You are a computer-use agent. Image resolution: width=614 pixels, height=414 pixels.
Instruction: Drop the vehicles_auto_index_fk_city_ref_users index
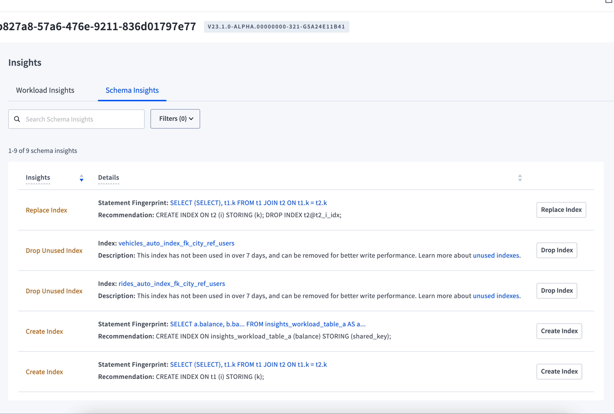[557, 250]
